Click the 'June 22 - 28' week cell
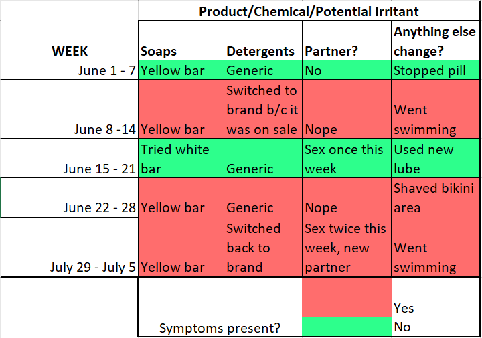 pos(70,197)
